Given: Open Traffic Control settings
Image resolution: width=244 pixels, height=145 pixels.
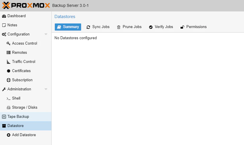Looking at the screenshot, I should pyautogui.click(x=26, y=62).
